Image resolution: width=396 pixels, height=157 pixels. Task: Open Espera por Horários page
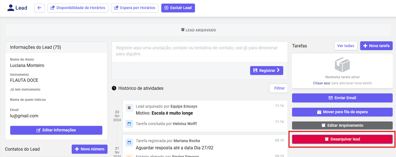[x=135, y=8]
